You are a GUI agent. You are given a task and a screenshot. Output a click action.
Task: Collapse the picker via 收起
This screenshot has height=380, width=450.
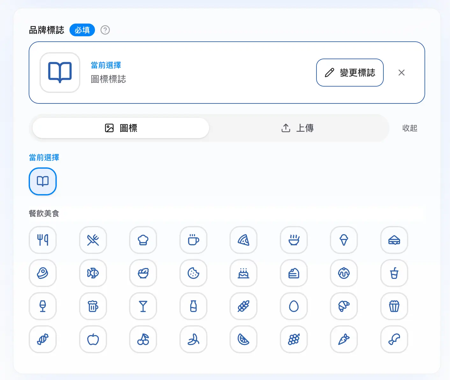coord(410,128)
